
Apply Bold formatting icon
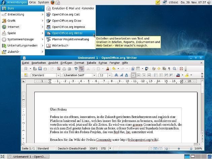116,75
